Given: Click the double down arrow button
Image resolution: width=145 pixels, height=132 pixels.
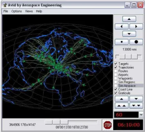Looking at the screenshot, I should point(136,106).
